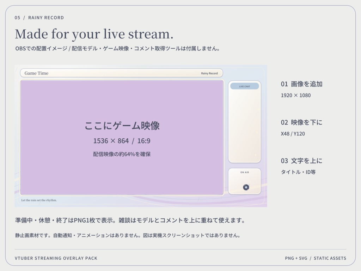361x271 pixels.
Task: Click the subtitle starting with 'OBSでの配置イメージ'
Action: tap(117, 48)
